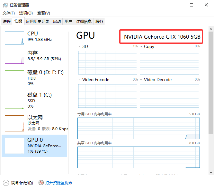
Task: Click 简略信息(D) button
Action: point(22,183)
